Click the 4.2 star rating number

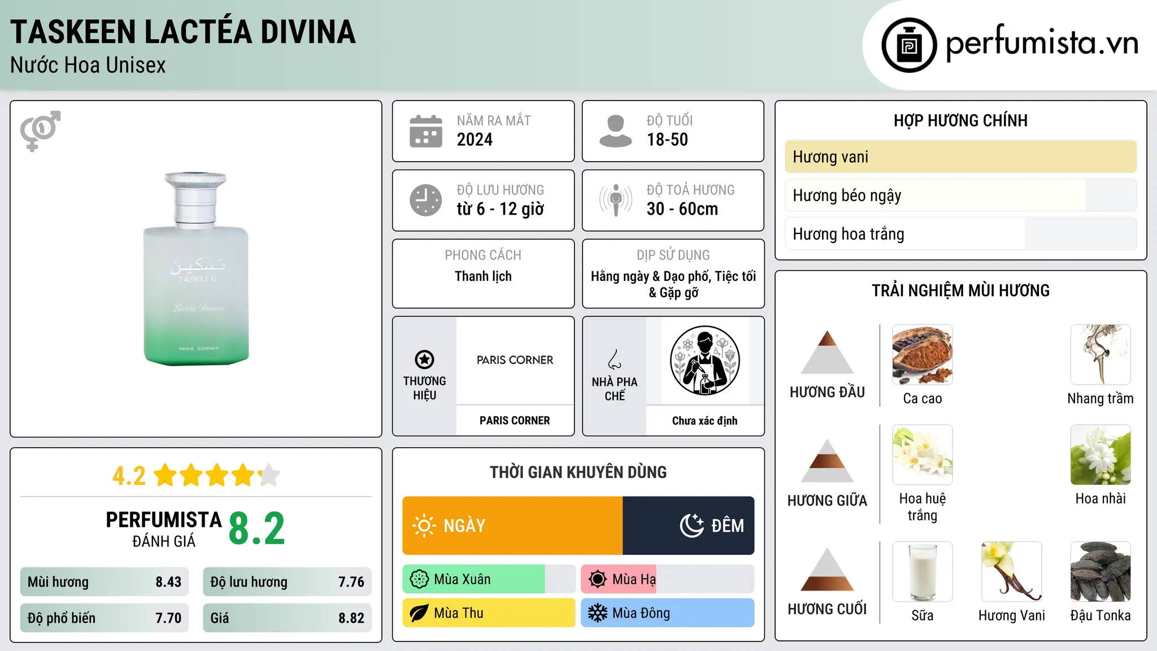pos(129,476)
